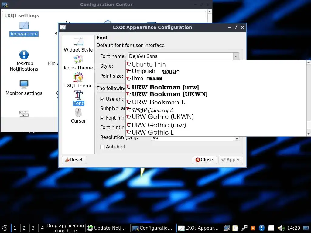Click the pen/tools tray icon

tap(244, 228)
